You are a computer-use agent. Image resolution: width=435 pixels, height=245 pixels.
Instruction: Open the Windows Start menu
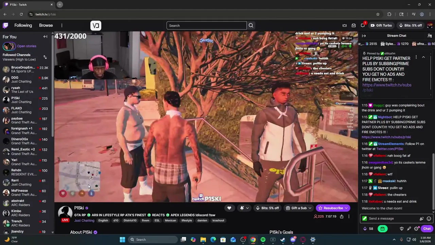(x=122, y=240)
